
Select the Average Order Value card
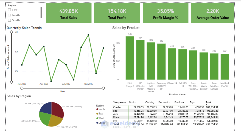213,13
